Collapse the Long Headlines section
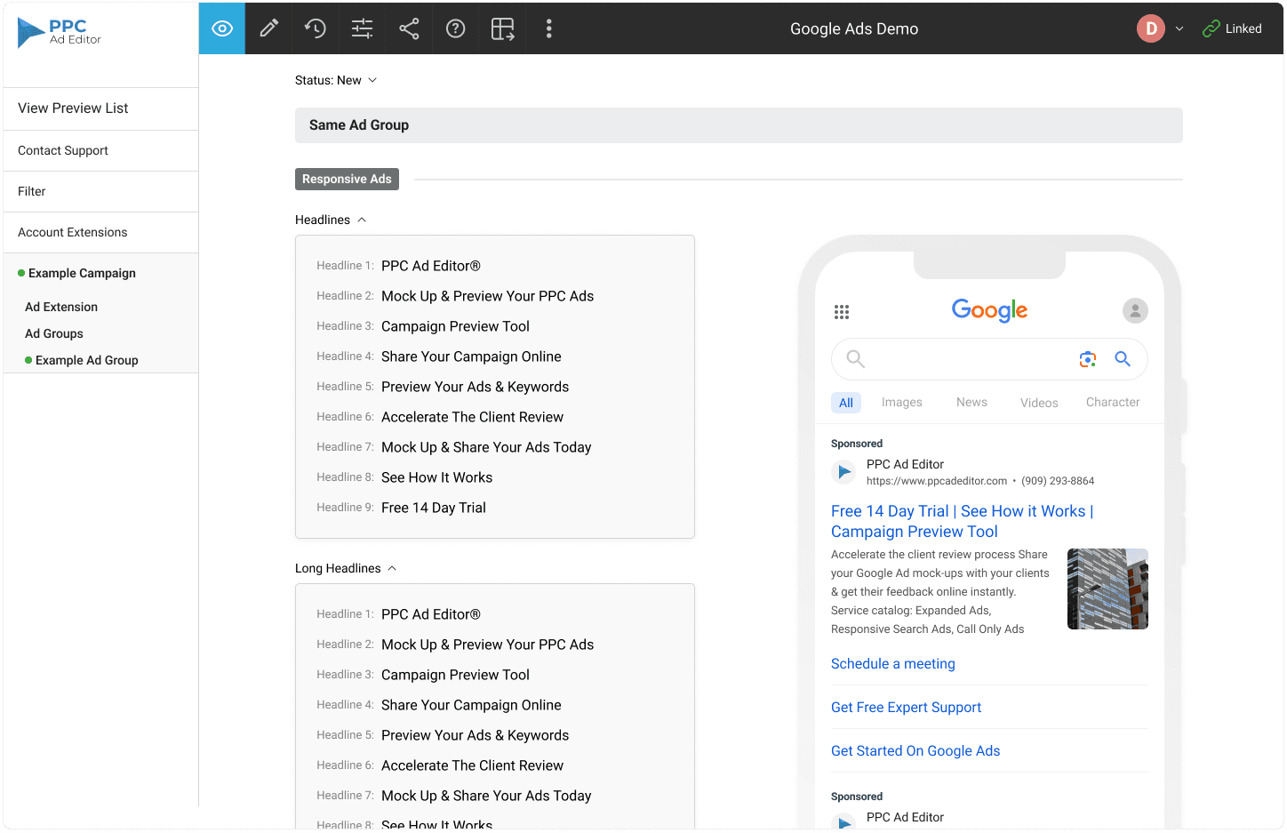The width and height of the screenshot is (1287, 833). (346, 568)
